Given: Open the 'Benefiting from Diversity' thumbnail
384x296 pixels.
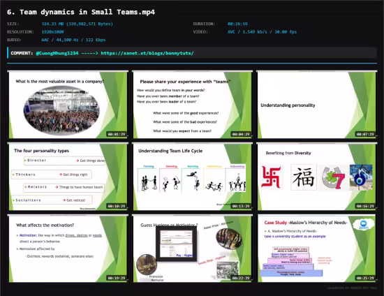Looking at the screenshot, I should [x=317, y=177].
